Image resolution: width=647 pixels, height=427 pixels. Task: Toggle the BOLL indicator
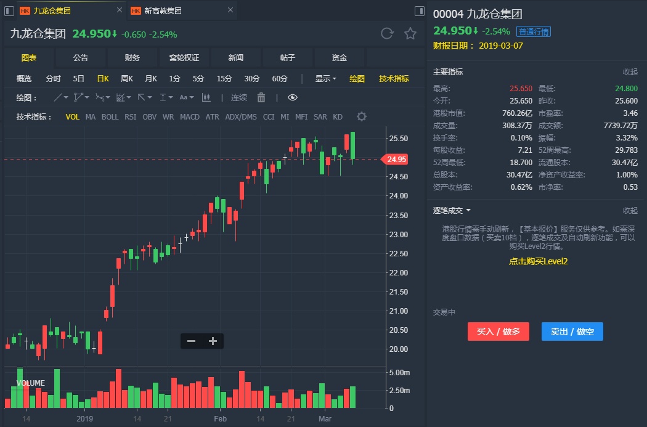pos(110,116)
